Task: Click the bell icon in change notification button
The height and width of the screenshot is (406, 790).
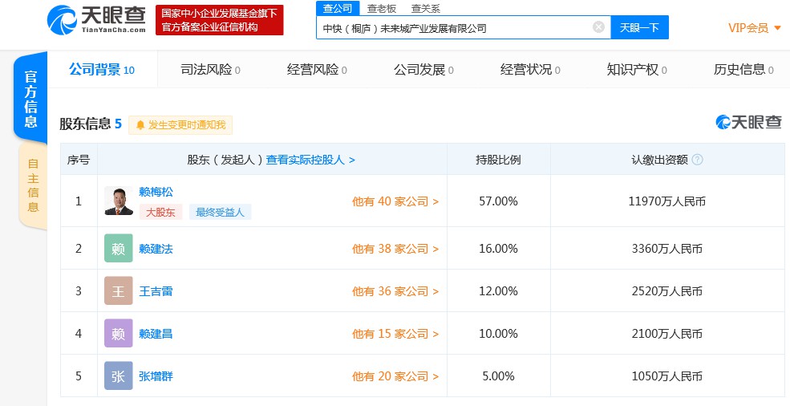Action: (x=140, y=125)
